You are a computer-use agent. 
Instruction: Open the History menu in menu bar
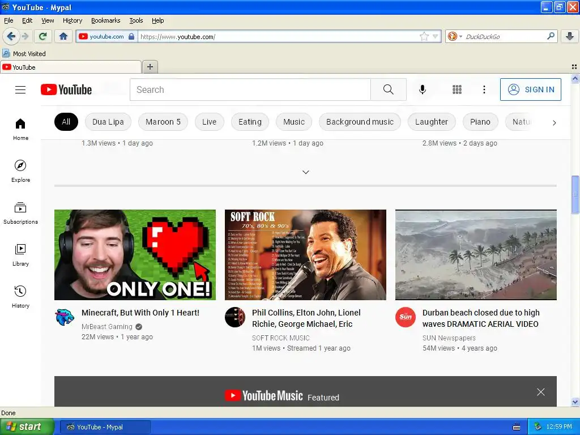coord(72,20)
